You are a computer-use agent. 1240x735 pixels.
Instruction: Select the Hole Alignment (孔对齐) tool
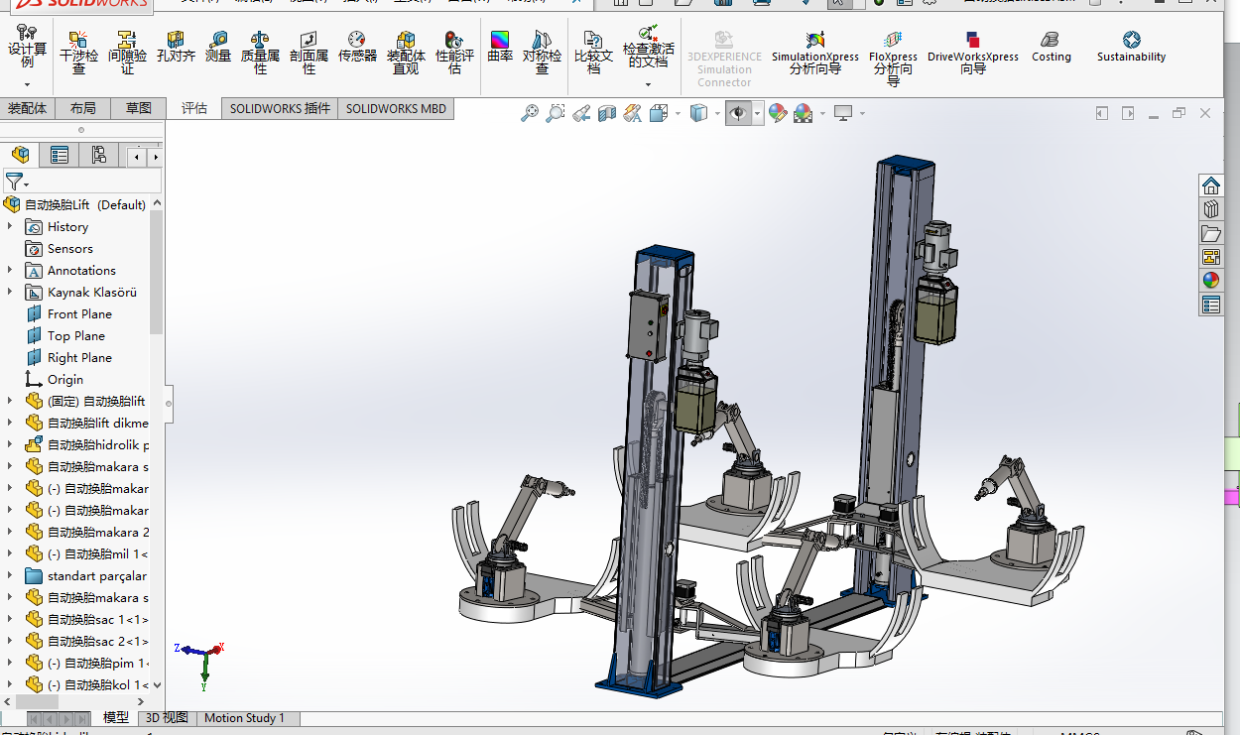pos(176,47)
